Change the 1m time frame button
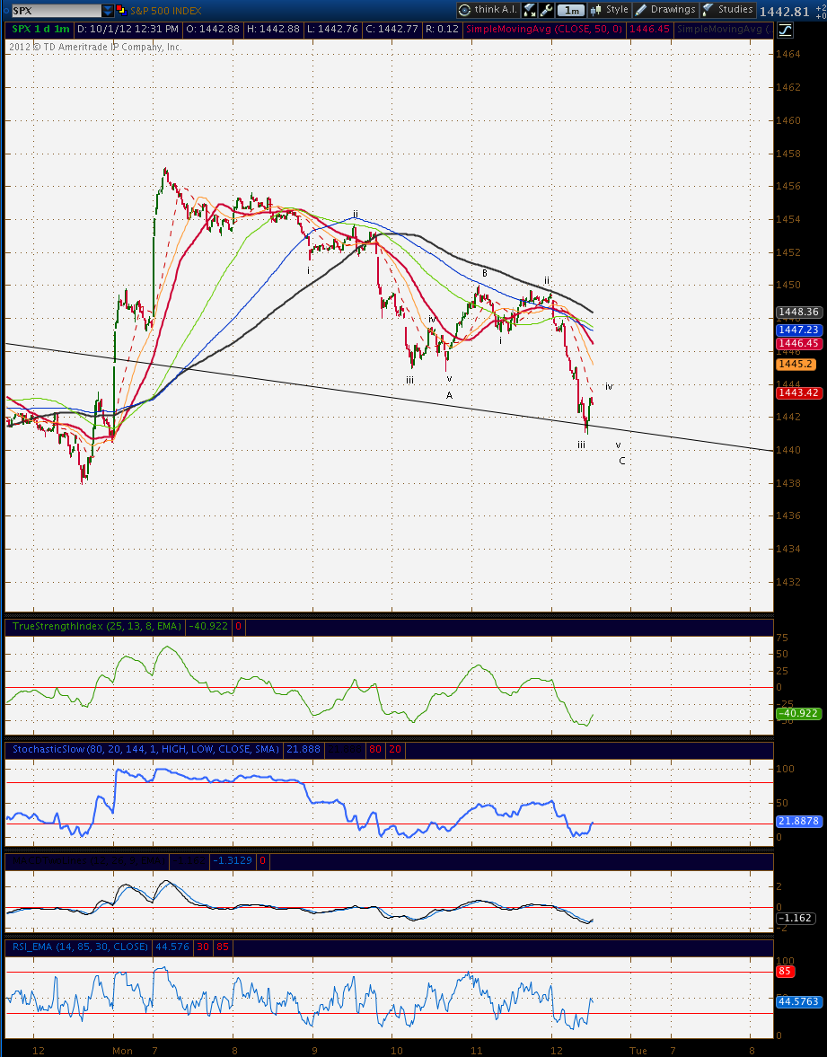827x1057 pixels. click(x=572, y=10)
